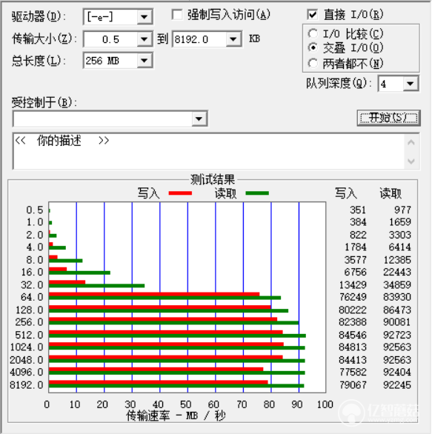Open the total length 256 MB dropdown

144,60
